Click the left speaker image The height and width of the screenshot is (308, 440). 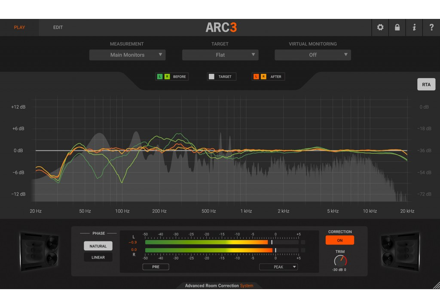pyautogui.click(x=39, y=251)
